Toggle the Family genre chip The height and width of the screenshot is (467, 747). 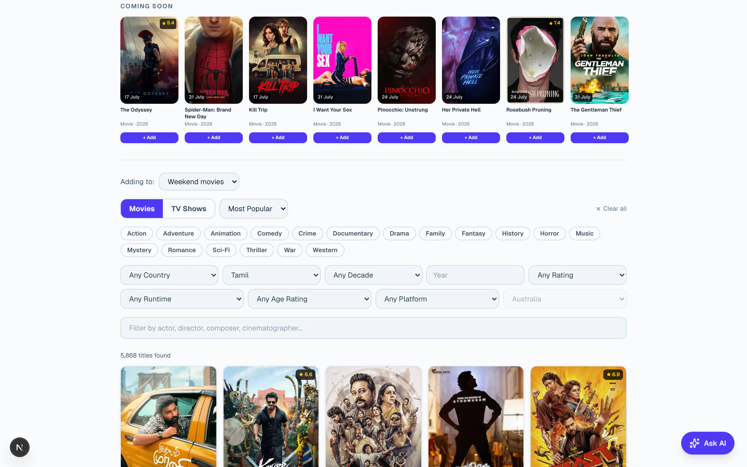pos(435,233)
